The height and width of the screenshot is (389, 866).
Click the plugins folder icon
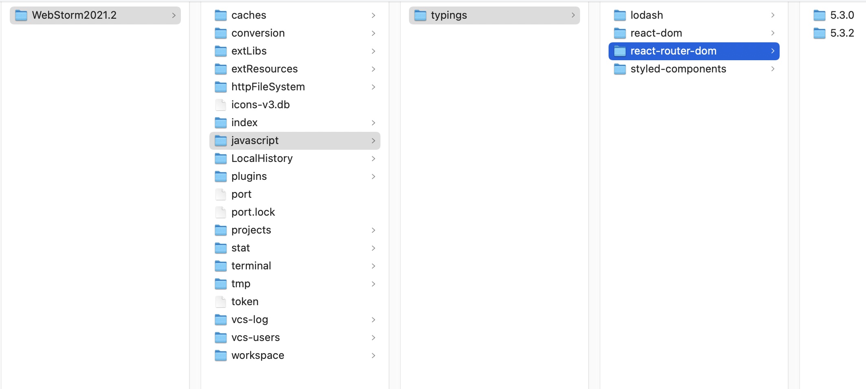point(221,177)
